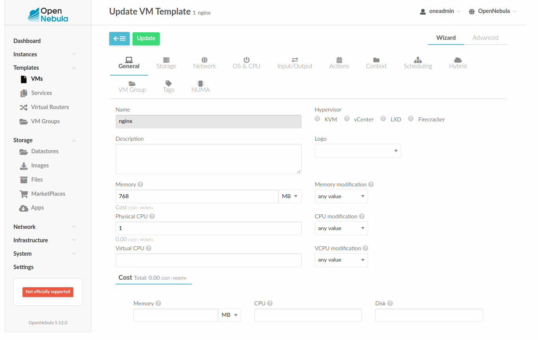Go to the Actions tab
This screenshot has height=340, width=538.
point(339,63)
